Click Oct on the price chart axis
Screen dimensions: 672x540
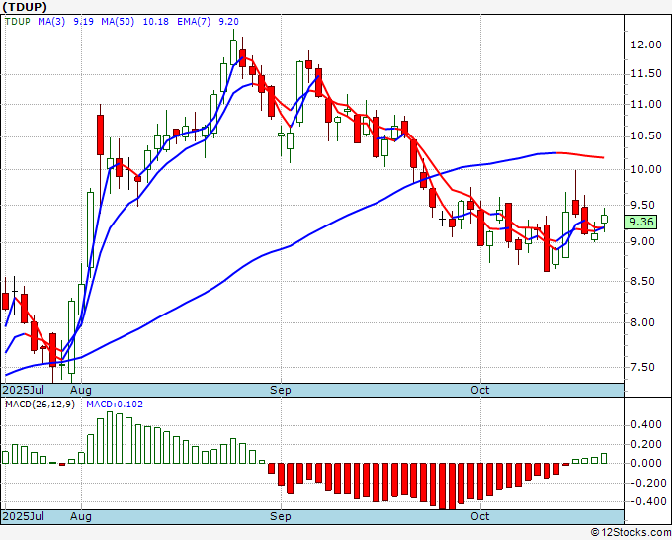(x=479, y=390)
